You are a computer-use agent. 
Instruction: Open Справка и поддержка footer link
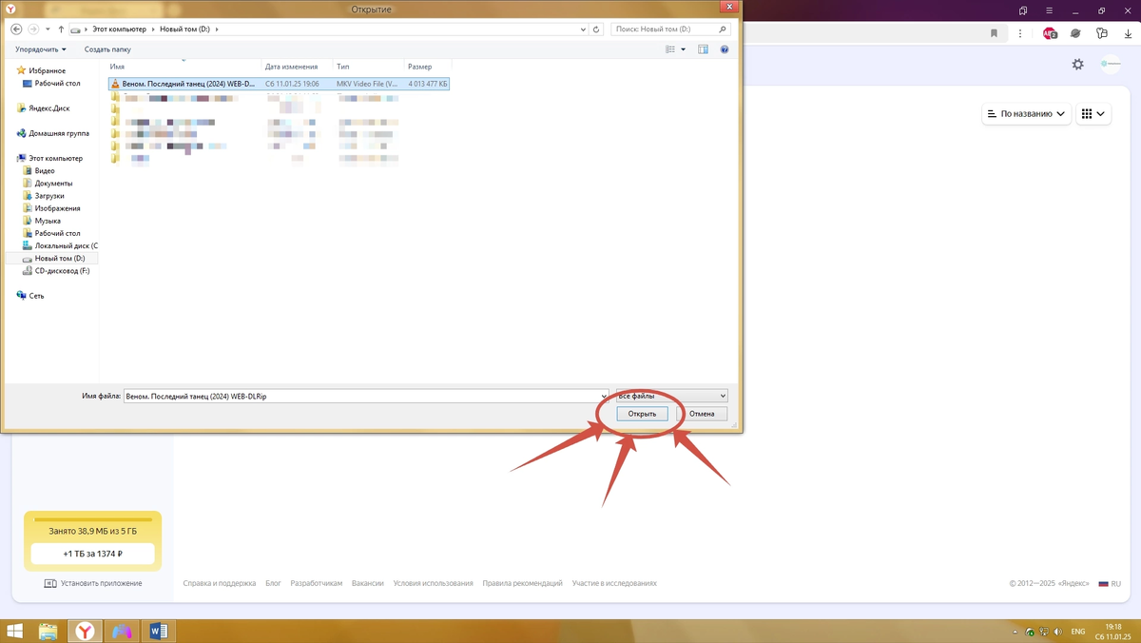tap(220, 583)
